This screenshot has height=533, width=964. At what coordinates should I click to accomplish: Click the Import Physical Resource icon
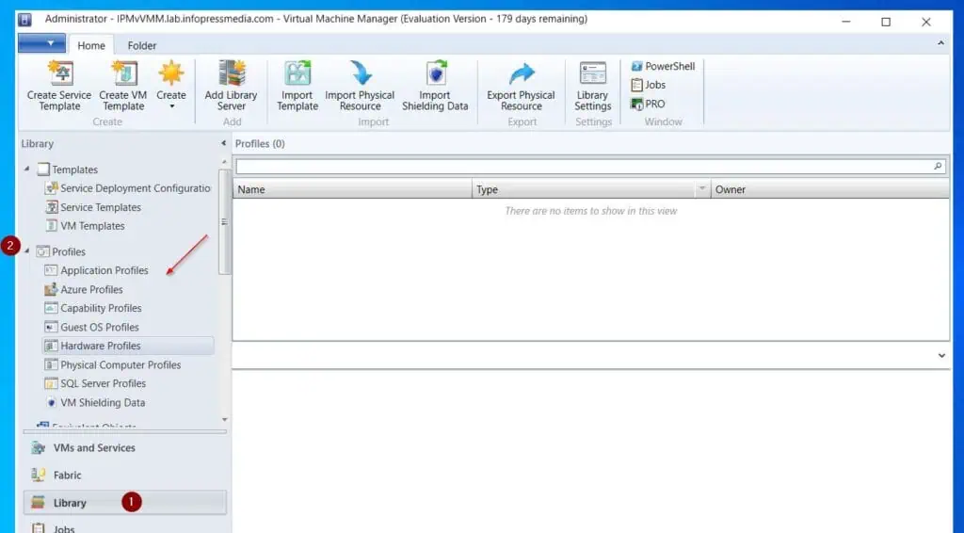click(x=361, y=73)
